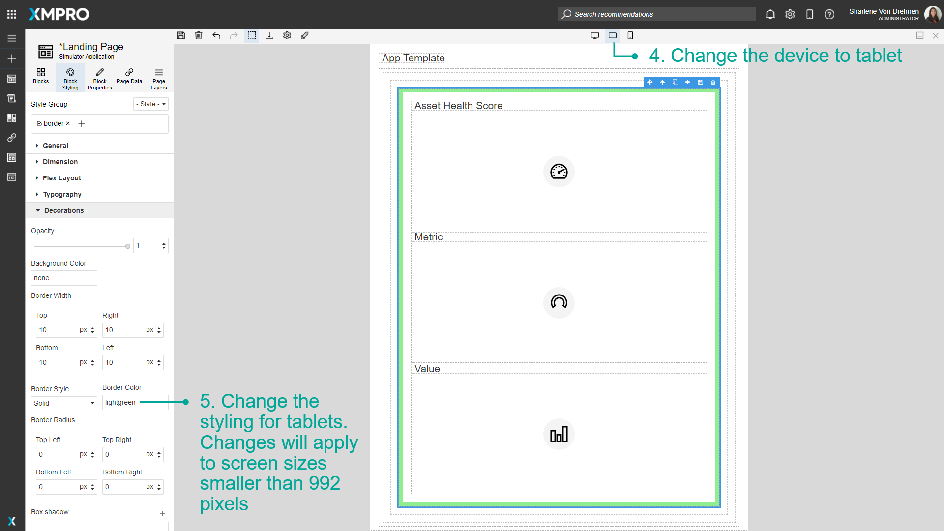Duplicate the selected block

(x=675, y=82)
